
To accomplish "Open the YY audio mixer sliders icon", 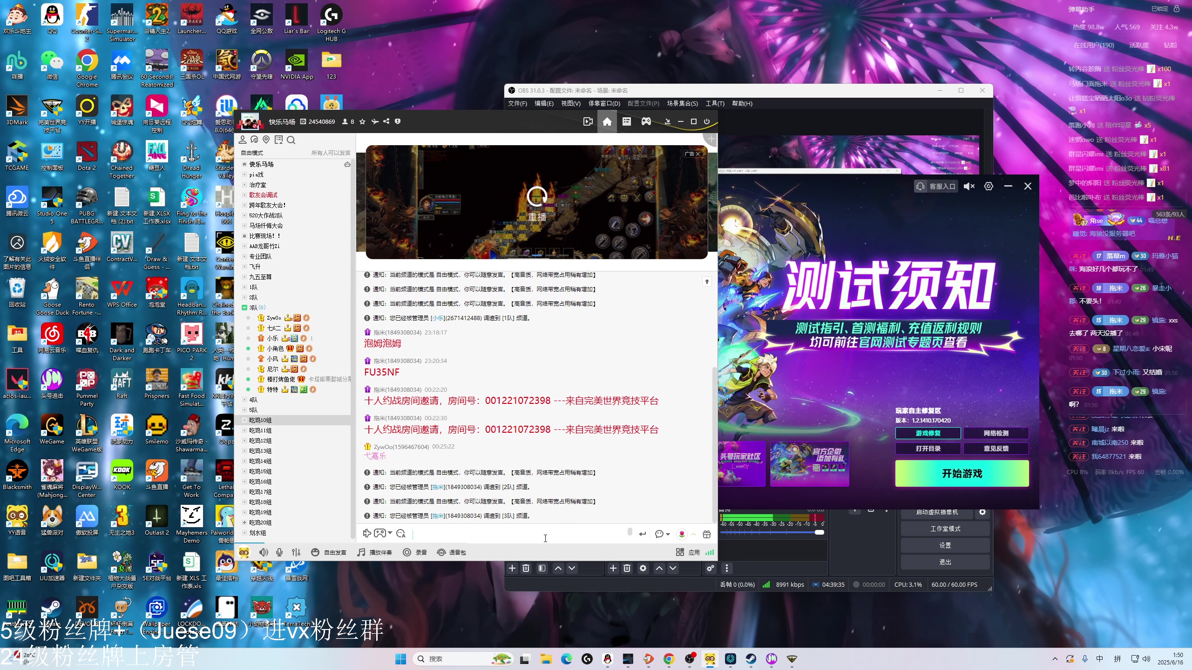I will pyautogui.click(x=296, y=552).
